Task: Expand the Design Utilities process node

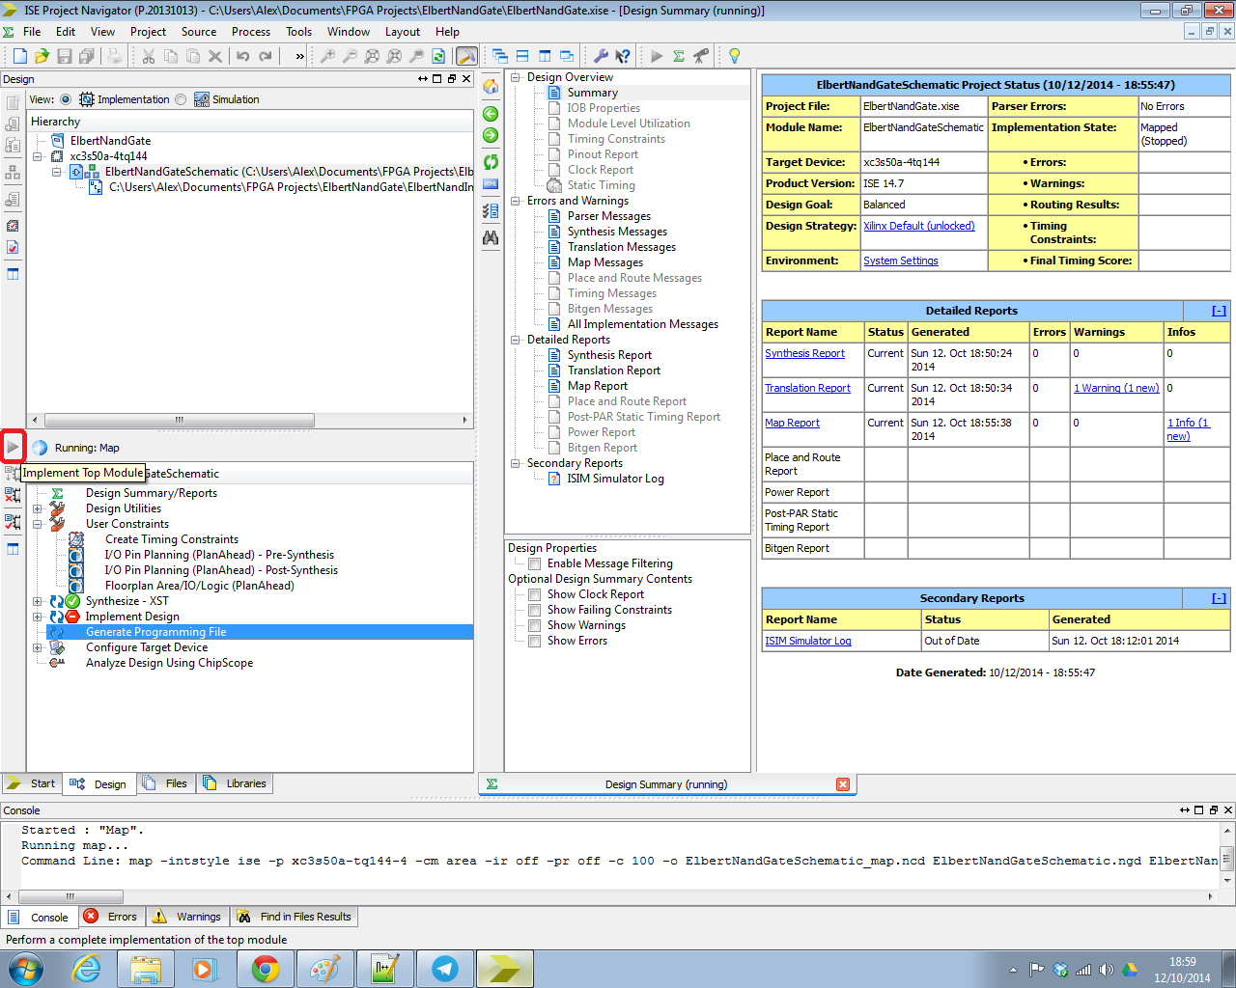Action: click(38, 508)
